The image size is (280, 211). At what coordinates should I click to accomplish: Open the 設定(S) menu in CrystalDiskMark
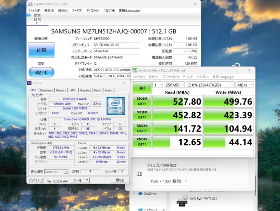153,77
